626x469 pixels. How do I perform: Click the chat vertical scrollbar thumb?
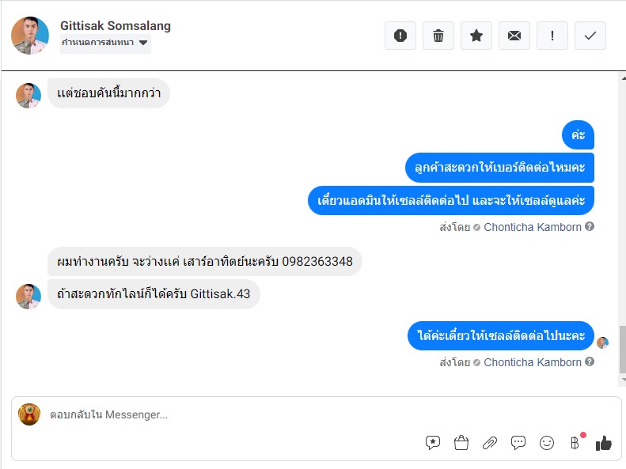click(x=621, y=347)
